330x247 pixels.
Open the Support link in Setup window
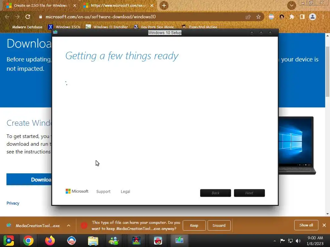coord(103,192)
